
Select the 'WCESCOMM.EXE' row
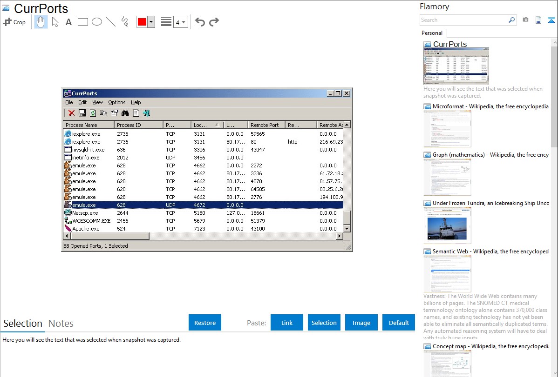coord(204,221)
